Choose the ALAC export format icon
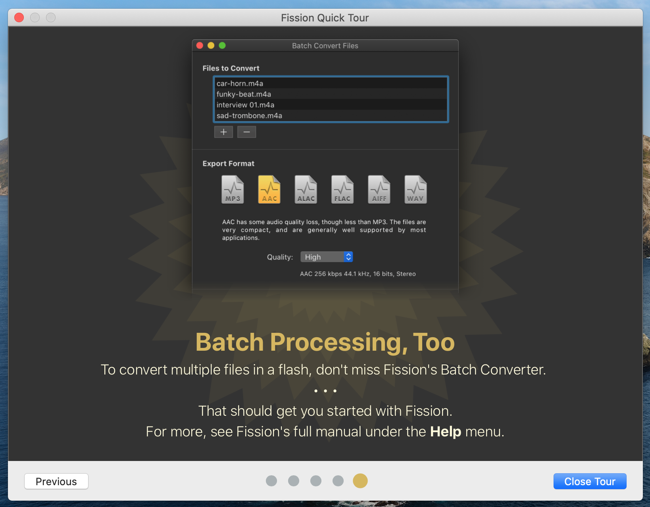 tap(306, 190)
